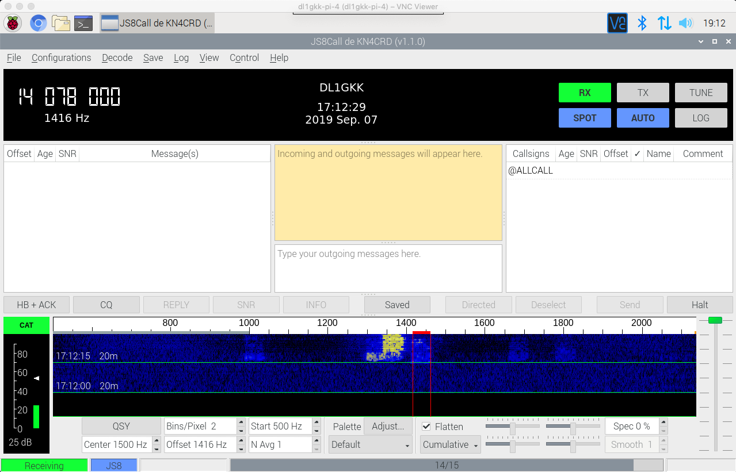This screenshot has width=736, height=472.
Task: Click the speaker volume tray icon
Action: tap(685, 23)
